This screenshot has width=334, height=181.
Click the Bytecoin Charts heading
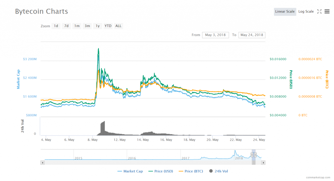[x=41, y=11]
